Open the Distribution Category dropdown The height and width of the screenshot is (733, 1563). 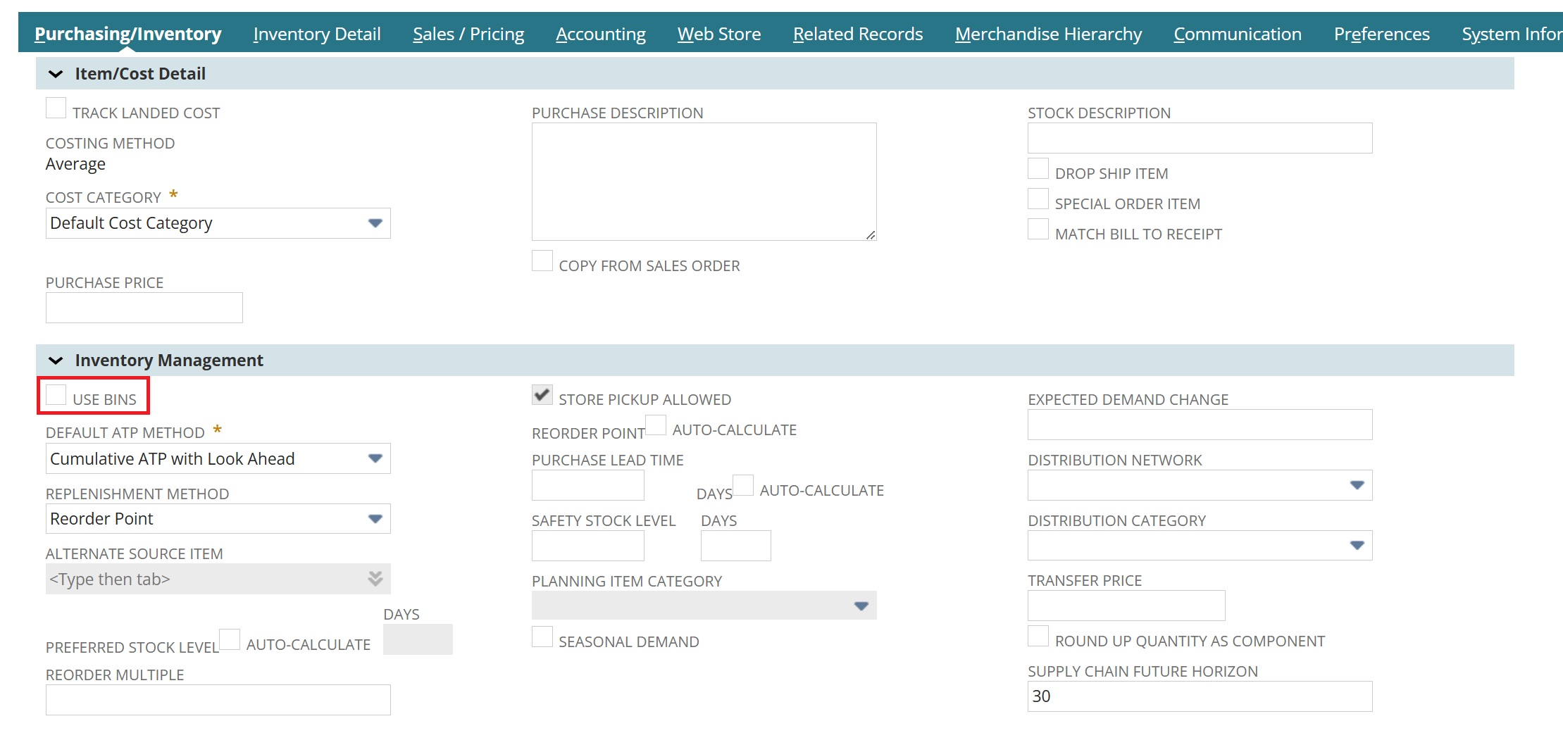[1357, 546]
